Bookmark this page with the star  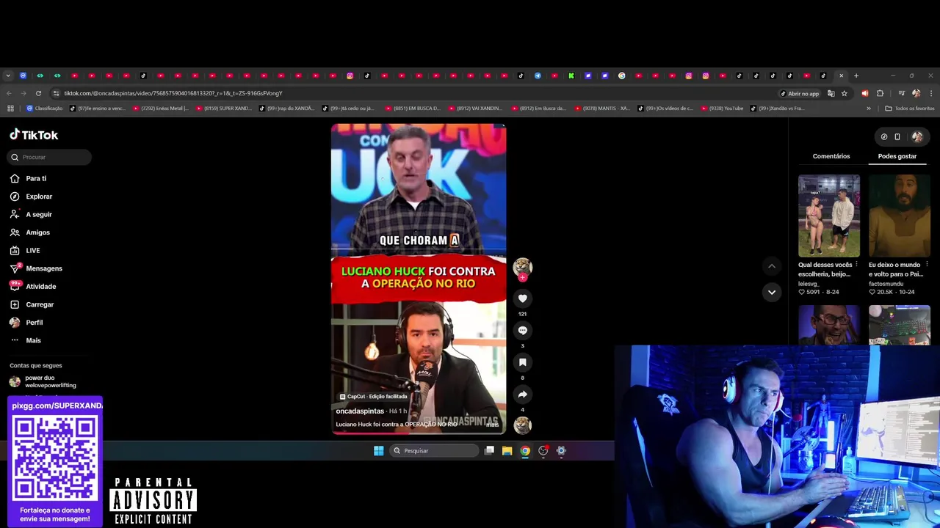pos(845,93)
